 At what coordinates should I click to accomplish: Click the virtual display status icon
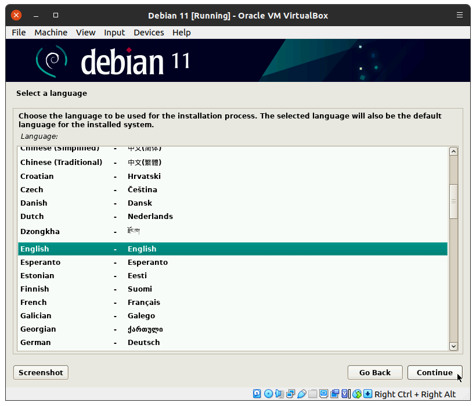tap(323, 394)
